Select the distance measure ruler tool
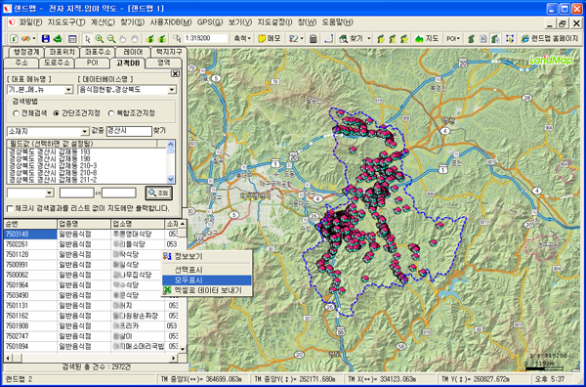The image size is (586, 387). click(x=328, y=38)
